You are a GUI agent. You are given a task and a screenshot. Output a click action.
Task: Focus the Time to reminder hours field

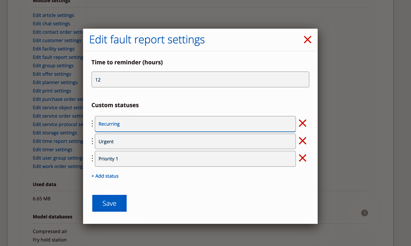click(200, 80)
